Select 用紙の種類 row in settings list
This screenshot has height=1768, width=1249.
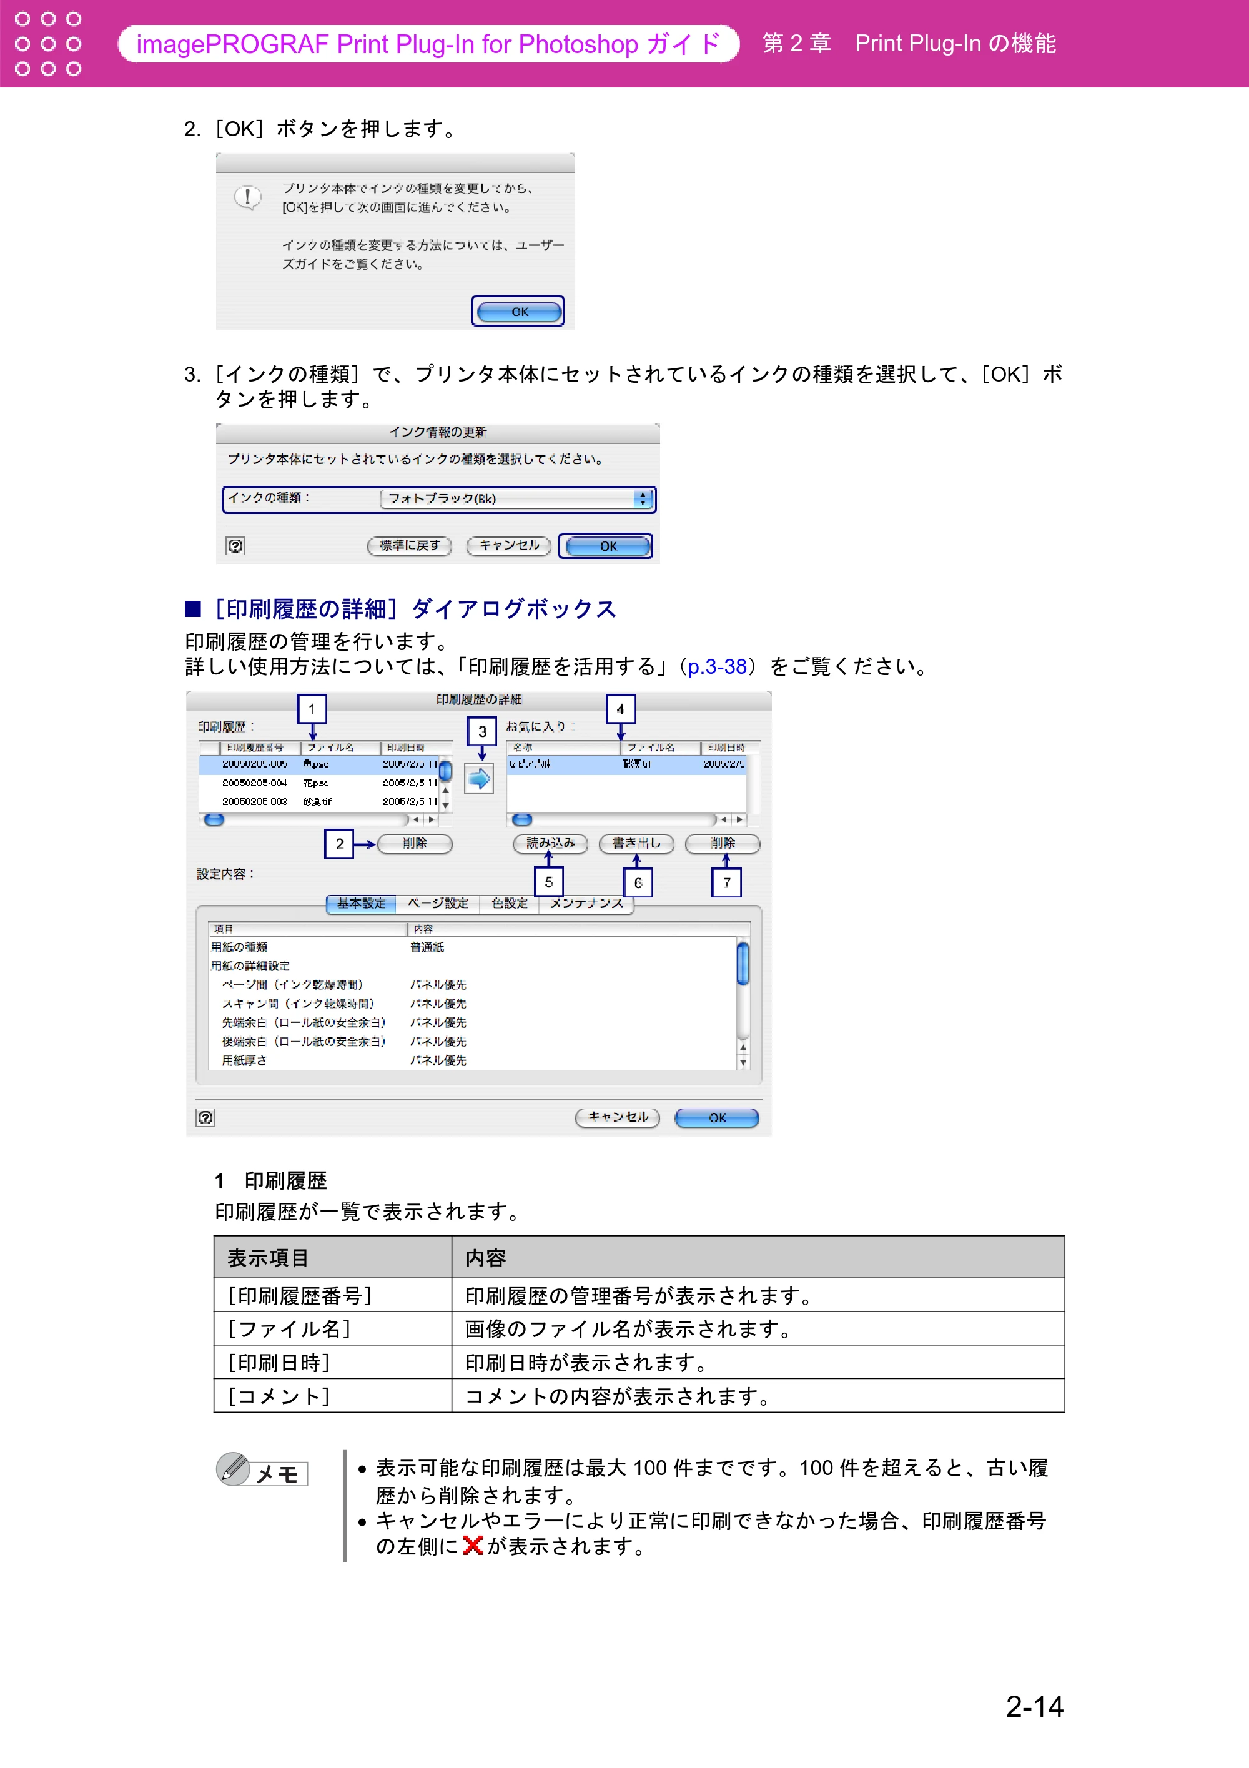pyautogui.click(x=473, y=947)
